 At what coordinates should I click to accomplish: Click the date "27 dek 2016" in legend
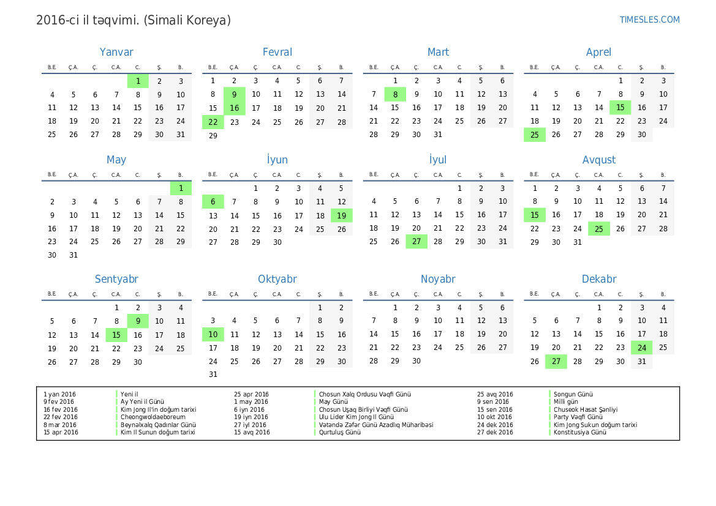click(495, 432)
